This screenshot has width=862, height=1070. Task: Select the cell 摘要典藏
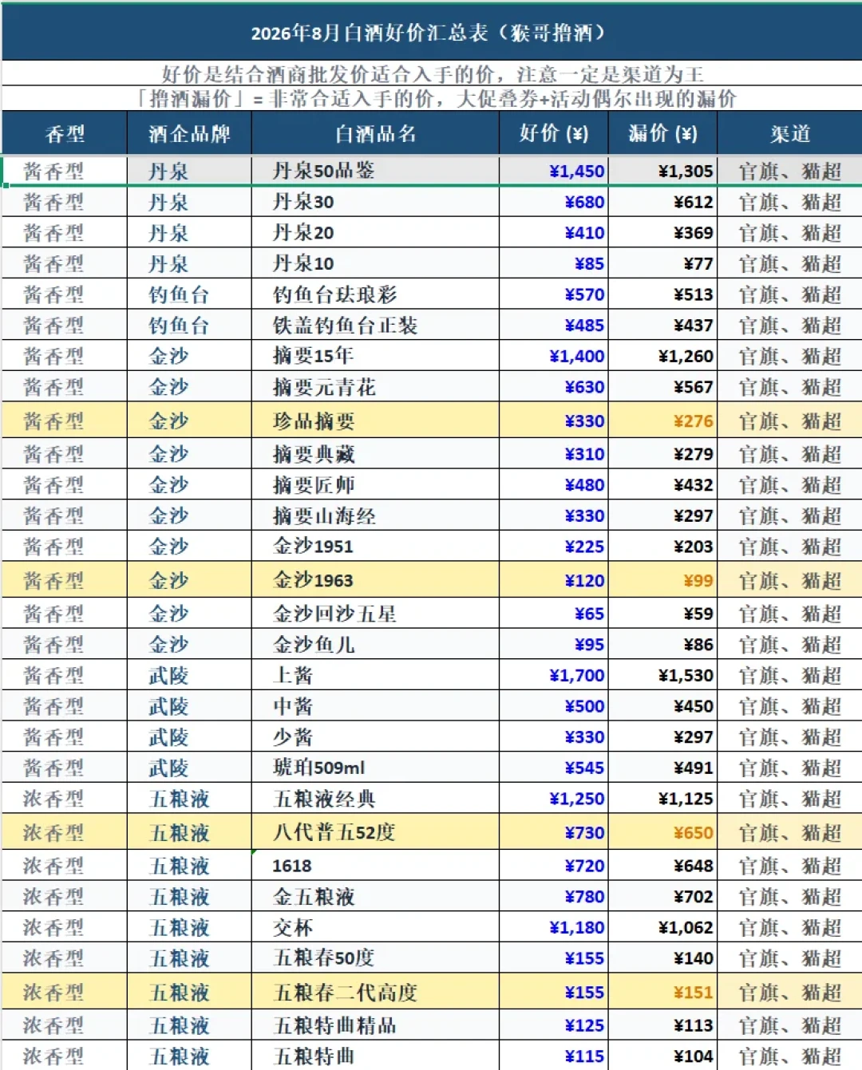tap(375, 454)
